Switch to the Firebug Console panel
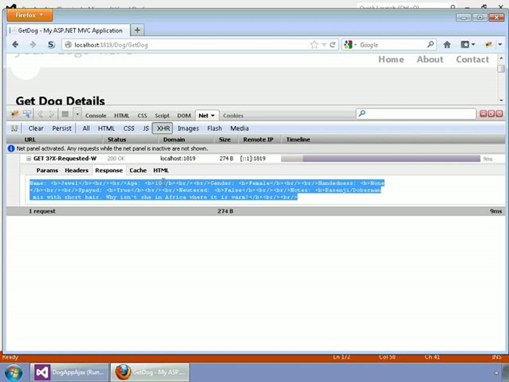This screenshot has width=509, height=382. click(96, 116)
